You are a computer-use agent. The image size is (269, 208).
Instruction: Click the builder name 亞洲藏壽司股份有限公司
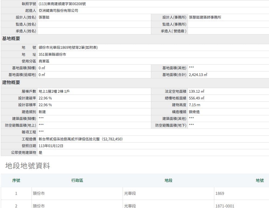(58, 11)
